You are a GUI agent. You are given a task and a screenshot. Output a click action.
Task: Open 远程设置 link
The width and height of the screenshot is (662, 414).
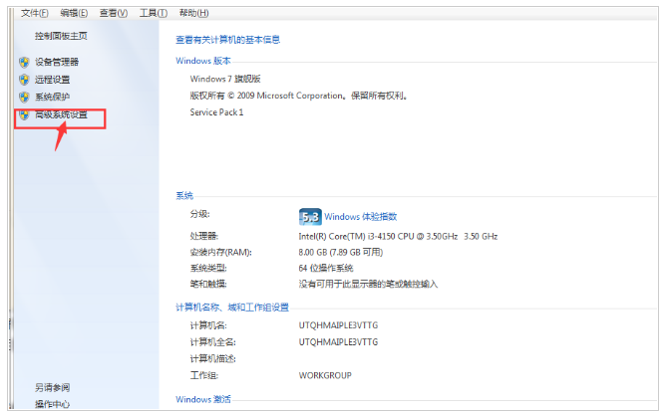[53, 80]
